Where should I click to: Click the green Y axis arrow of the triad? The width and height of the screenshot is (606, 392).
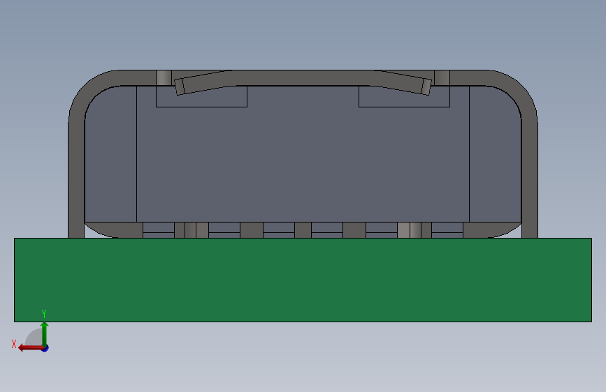pos(45,333)
